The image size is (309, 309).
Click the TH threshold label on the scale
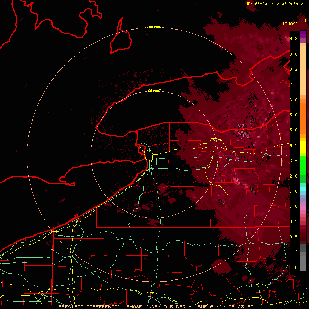[x=295, y=267]
